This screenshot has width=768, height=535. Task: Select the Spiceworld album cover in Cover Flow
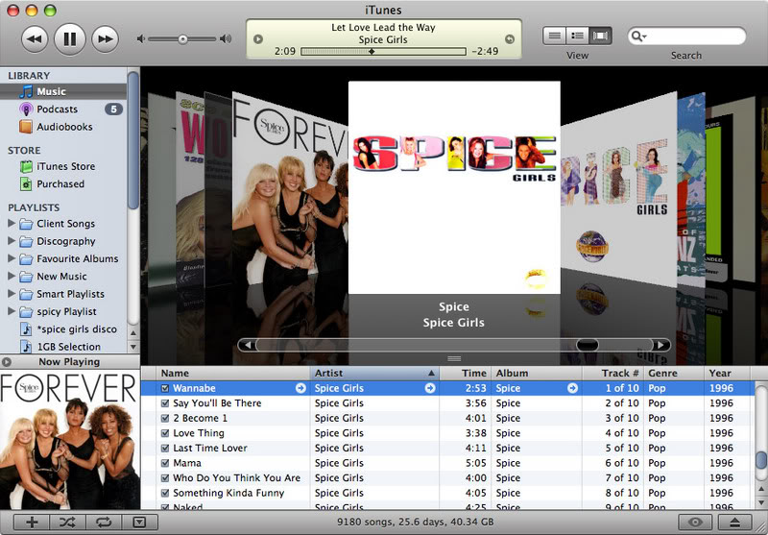618,188
